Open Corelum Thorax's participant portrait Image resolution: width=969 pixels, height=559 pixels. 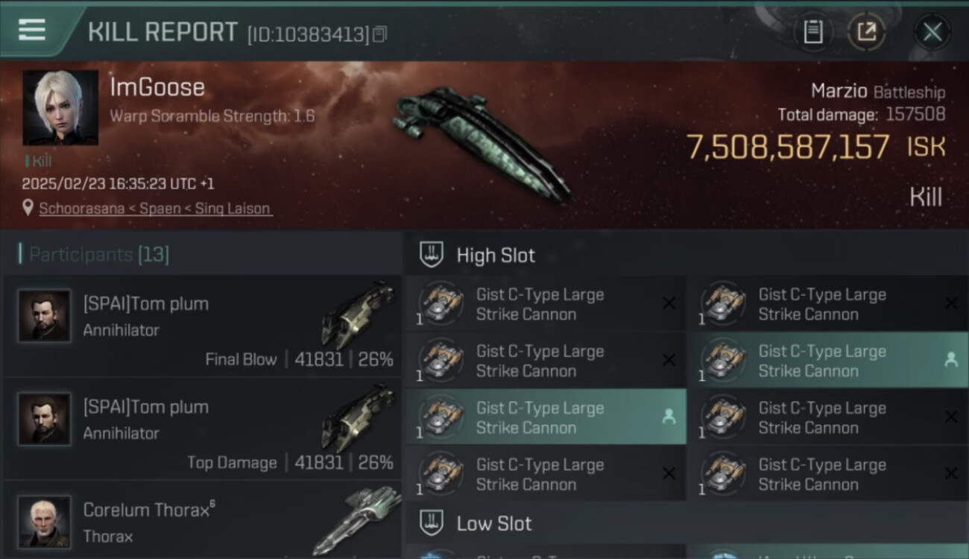(45, 522)
